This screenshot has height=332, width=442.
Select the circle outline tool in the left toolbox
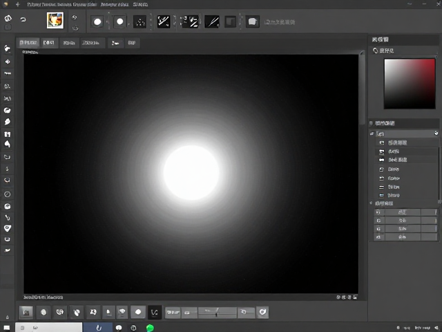tap(8, 194)
